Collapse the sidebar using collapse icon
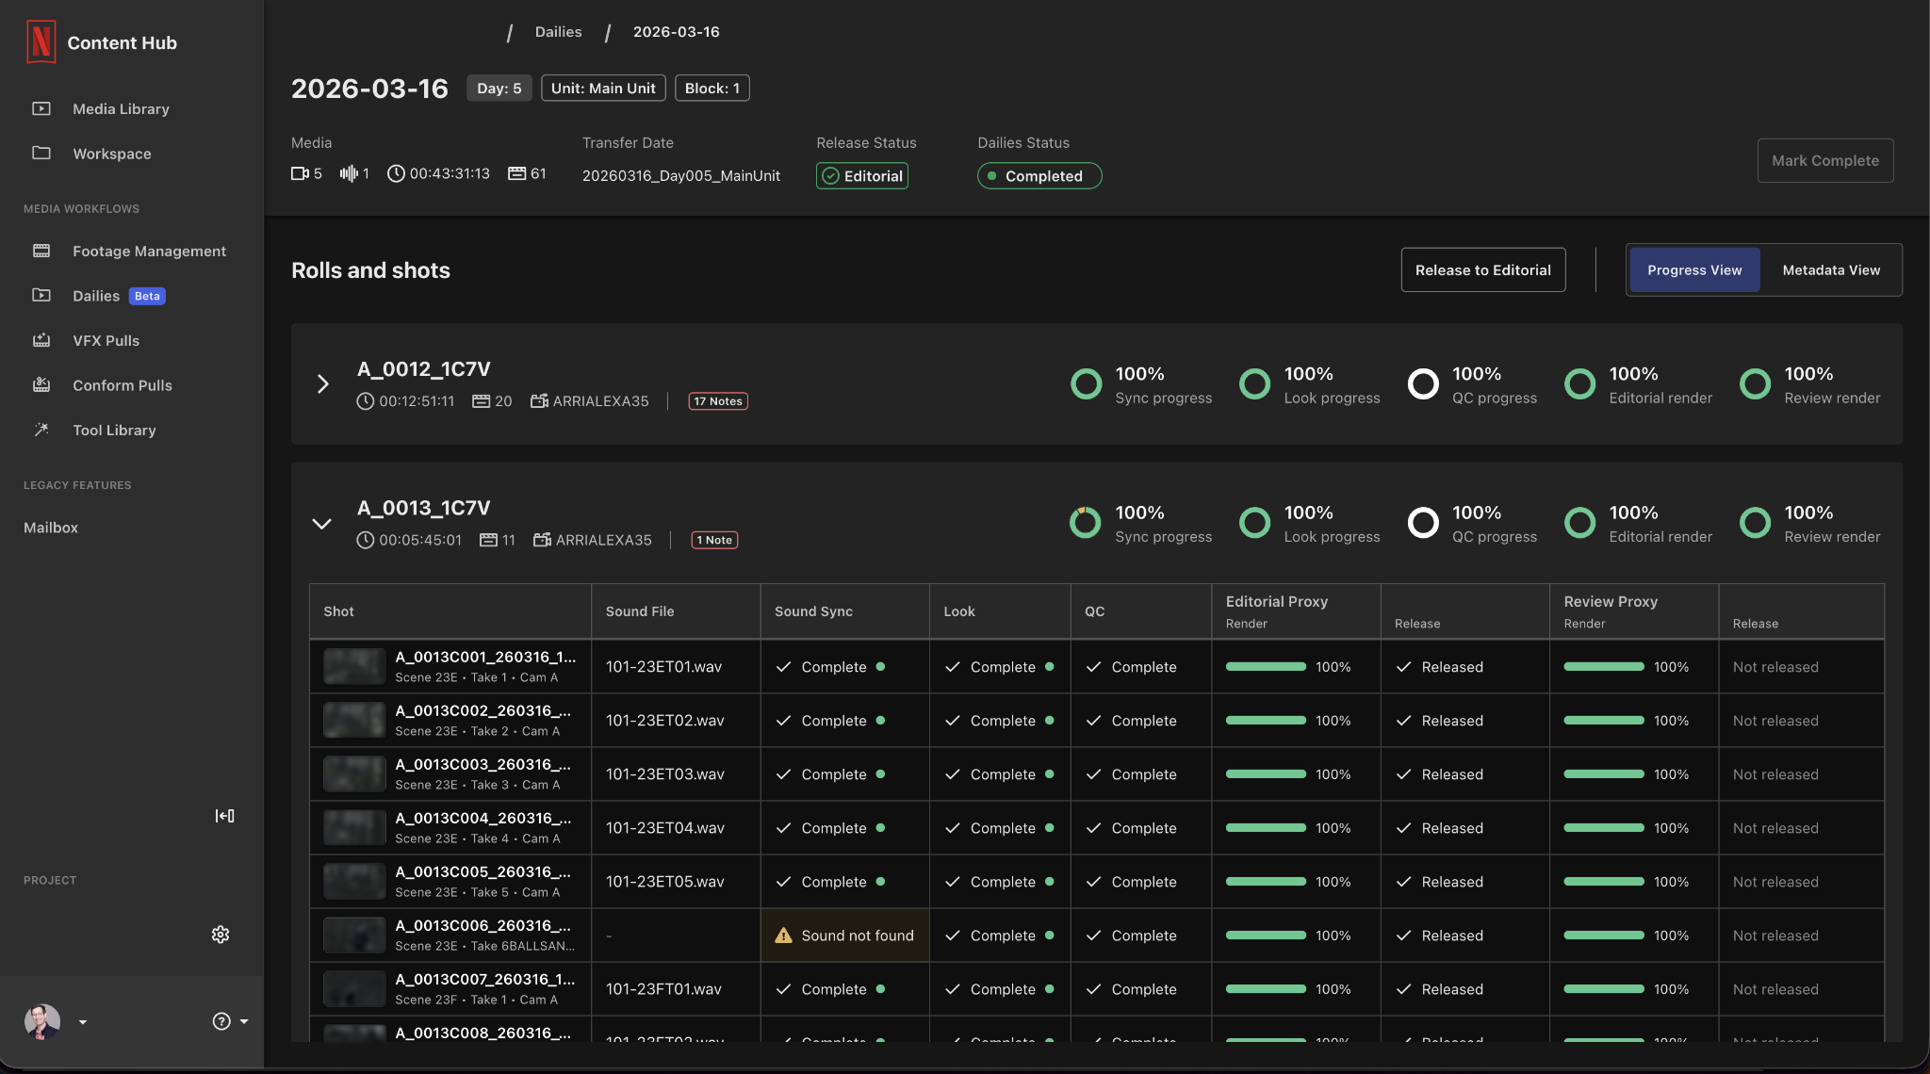1930x1074 pixels. point(224,816)
